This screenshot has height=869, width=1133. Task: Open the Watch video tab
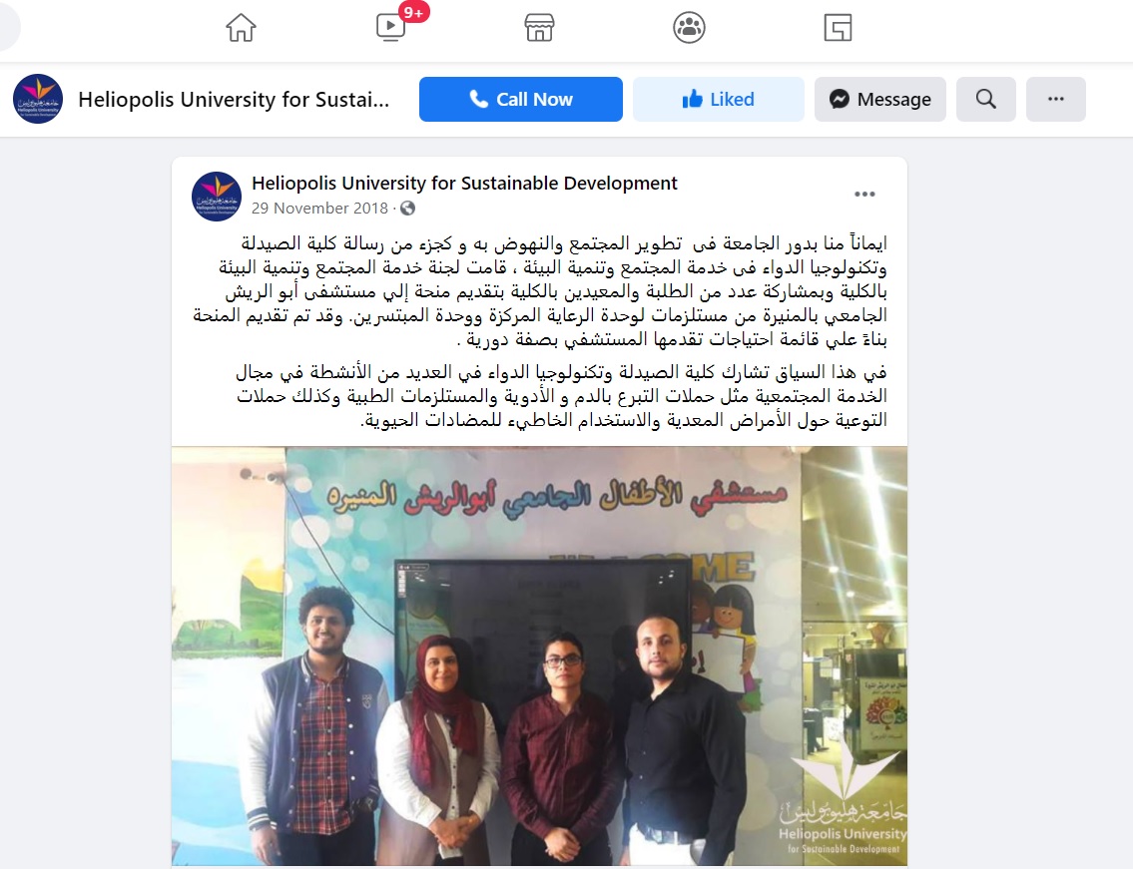tap(391, 28)
